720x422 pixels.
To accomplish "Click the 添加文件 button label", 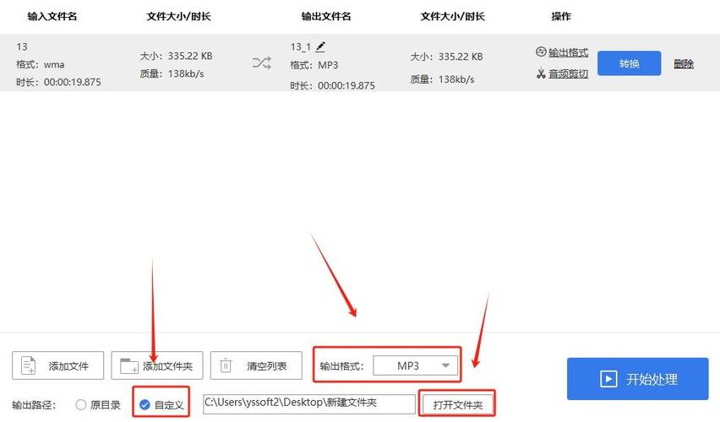I will pos(68,366).
